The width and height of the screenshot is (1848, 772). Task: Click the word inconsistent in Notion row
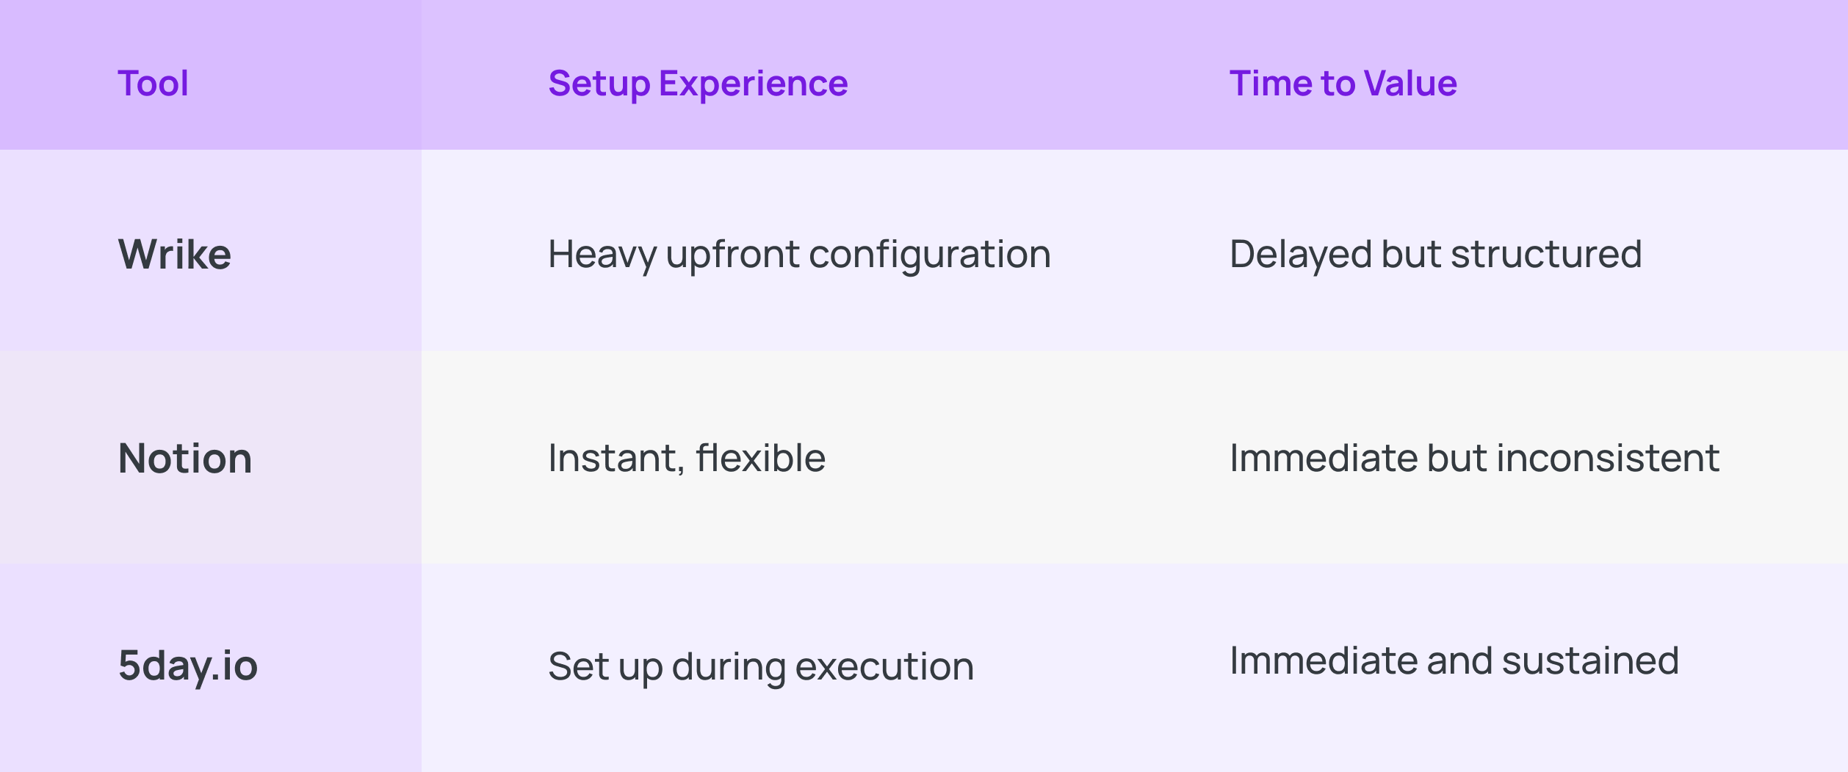pyautogui.click(x=1608, y=458)
